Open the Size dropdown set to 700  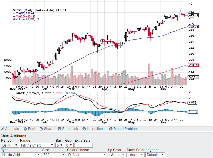point(53,155)
